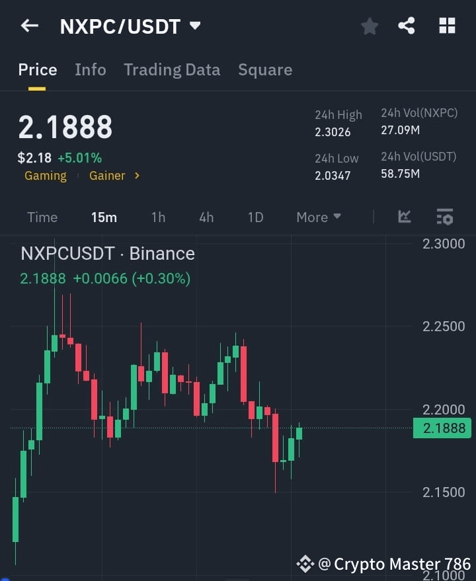Tap the back arrow in the header
Image resolution: width=476 pixels, height=581 pixels.
tap(29, 26)
